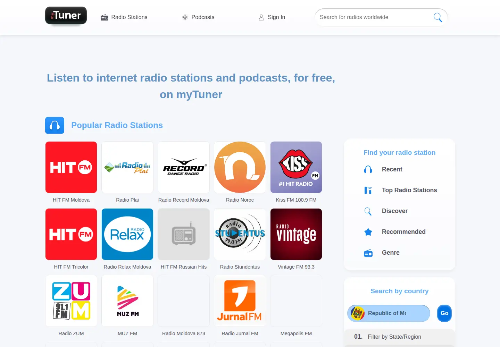Click the radio icon beside Radio Stations
This screenshot has width=500, height=347.
pyautogui.click(x=105, y=17)
